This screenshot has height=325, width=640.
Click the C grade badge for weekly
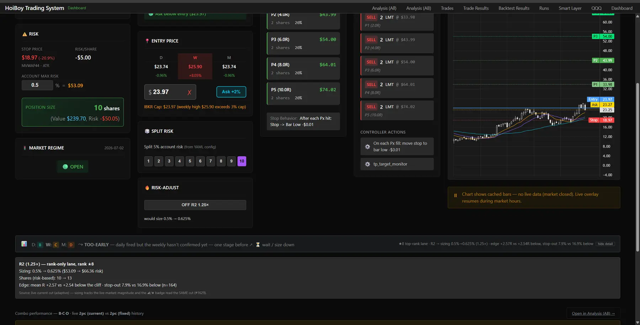(56, 245)
